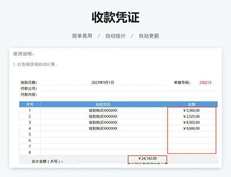Viewport: 231px width, 177px height.
Task: Click the 合计金额（大写） label
Action: pos(47,161)
